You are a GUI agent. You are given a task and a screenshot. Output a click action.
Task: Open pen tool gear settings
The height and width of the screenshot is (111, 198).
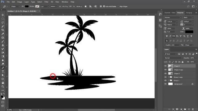tap(101, 6)
